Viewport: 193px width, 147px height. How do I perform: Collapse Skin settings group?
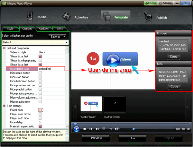point(4,106)
